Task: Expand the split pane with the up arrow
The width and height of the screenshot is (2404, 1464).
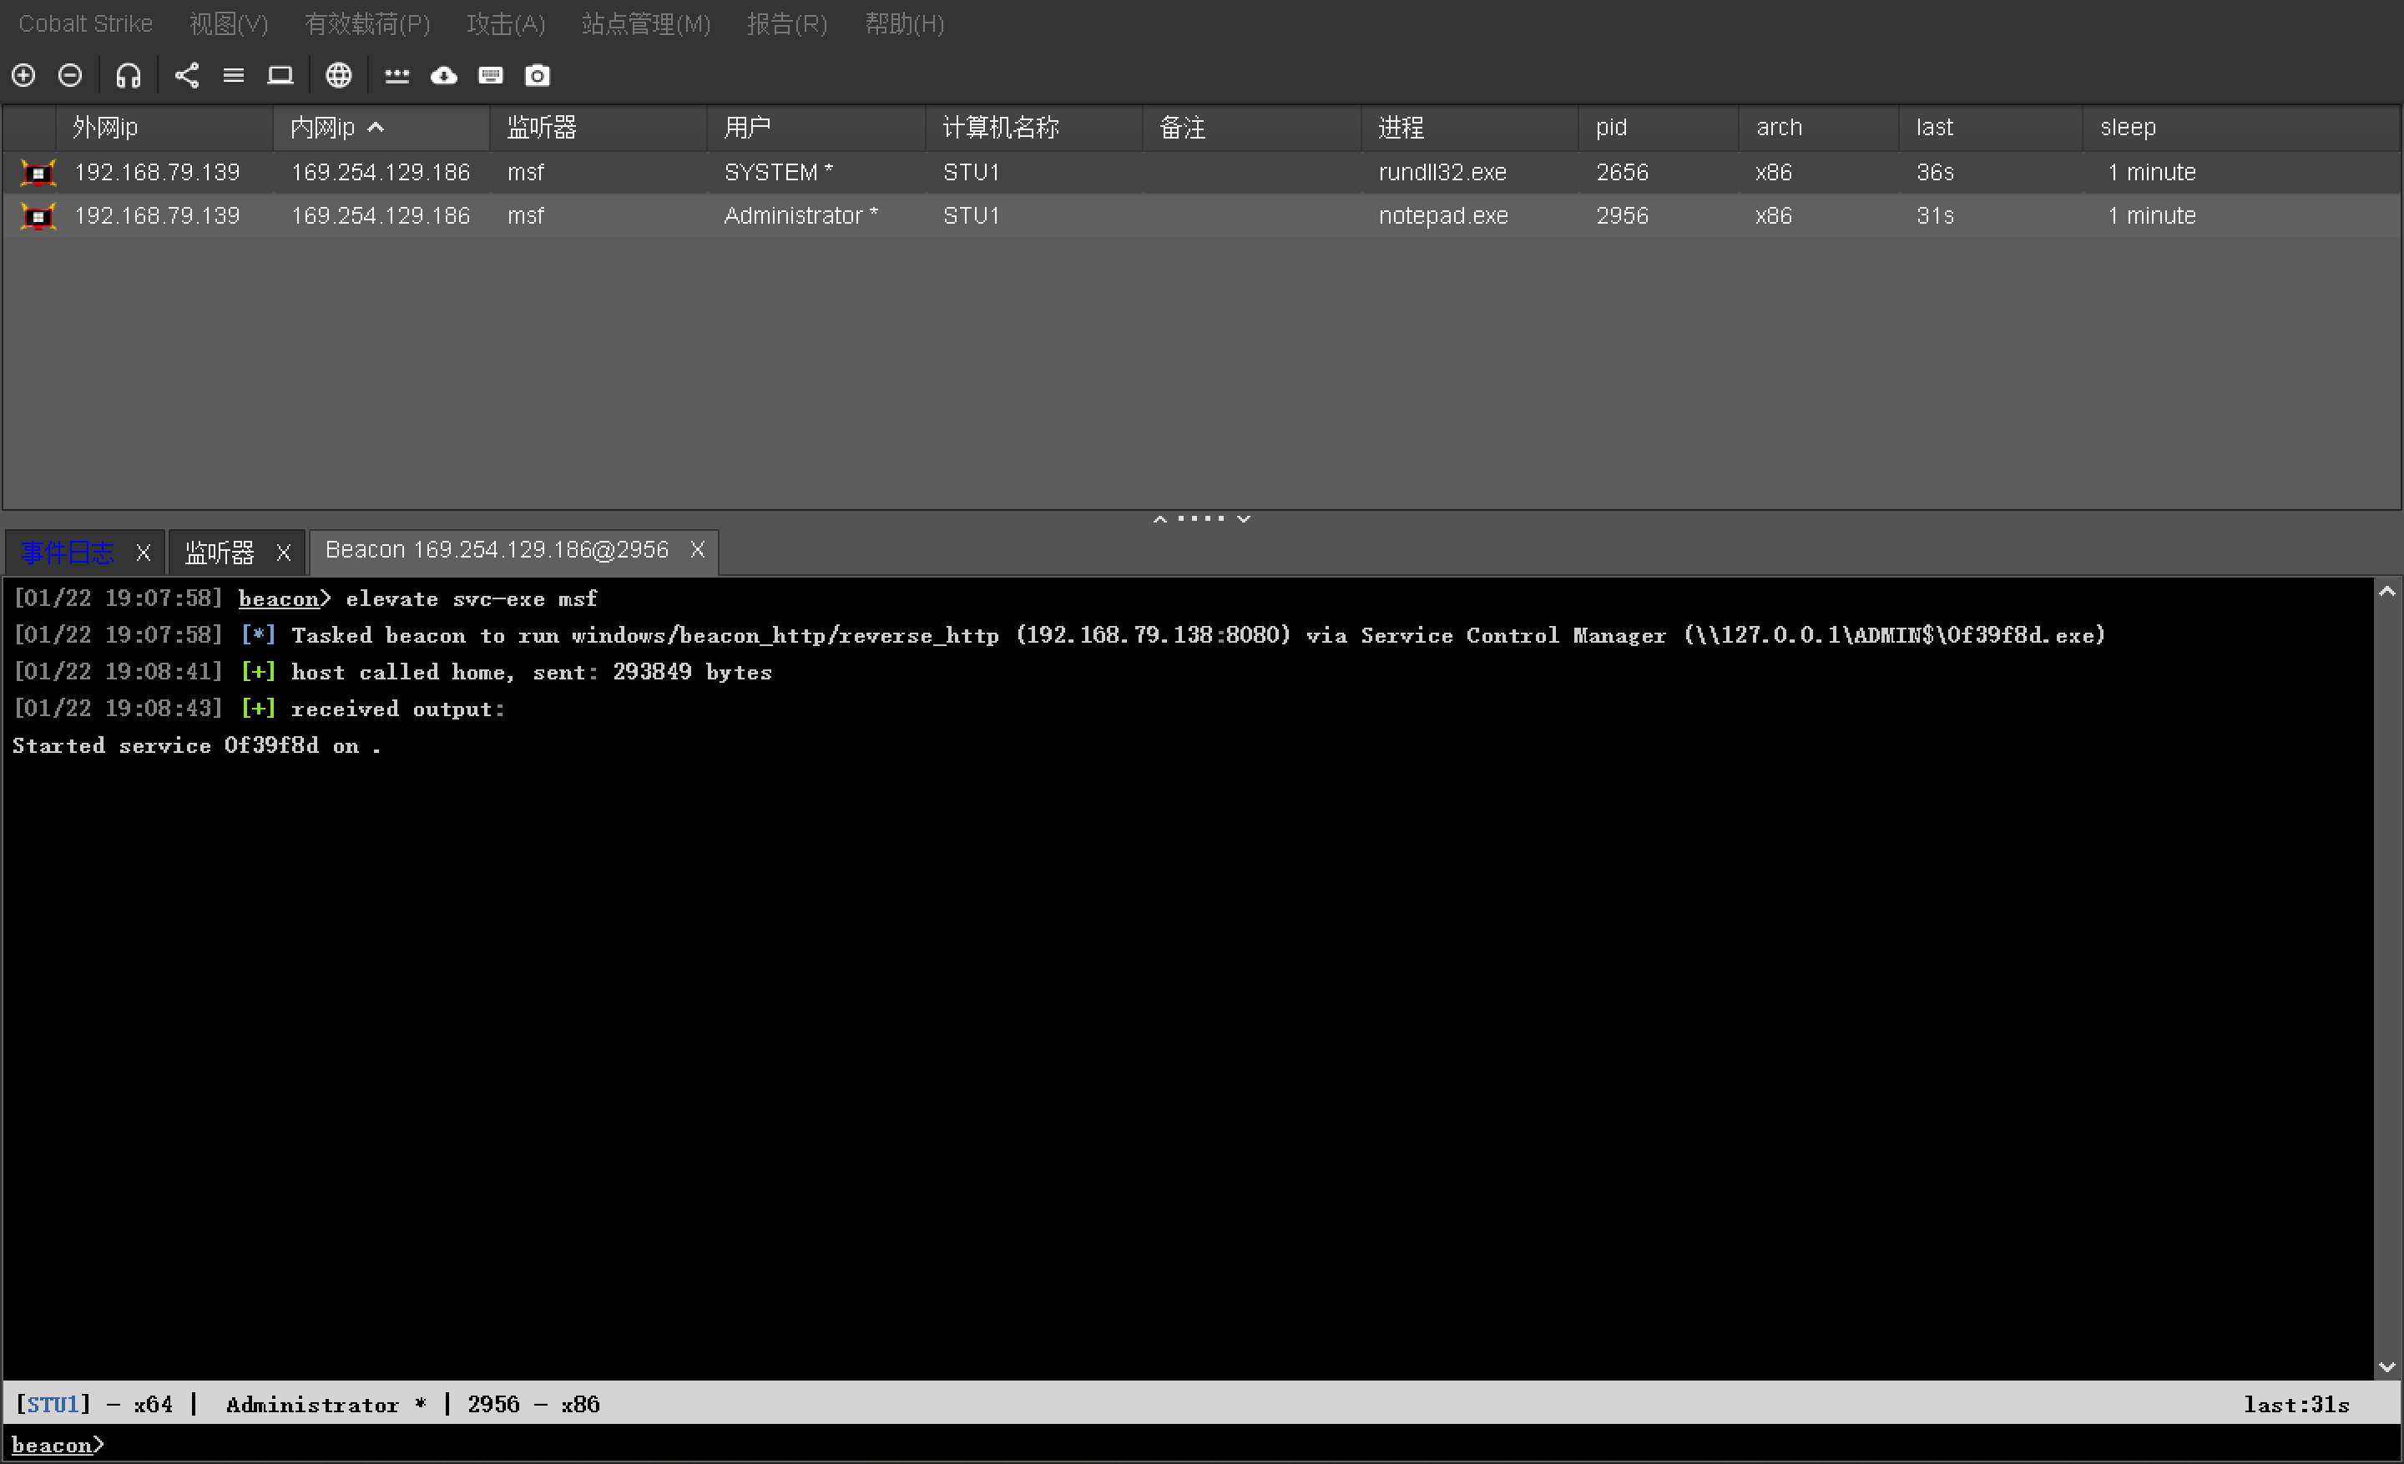Action: coord(1160,519)
